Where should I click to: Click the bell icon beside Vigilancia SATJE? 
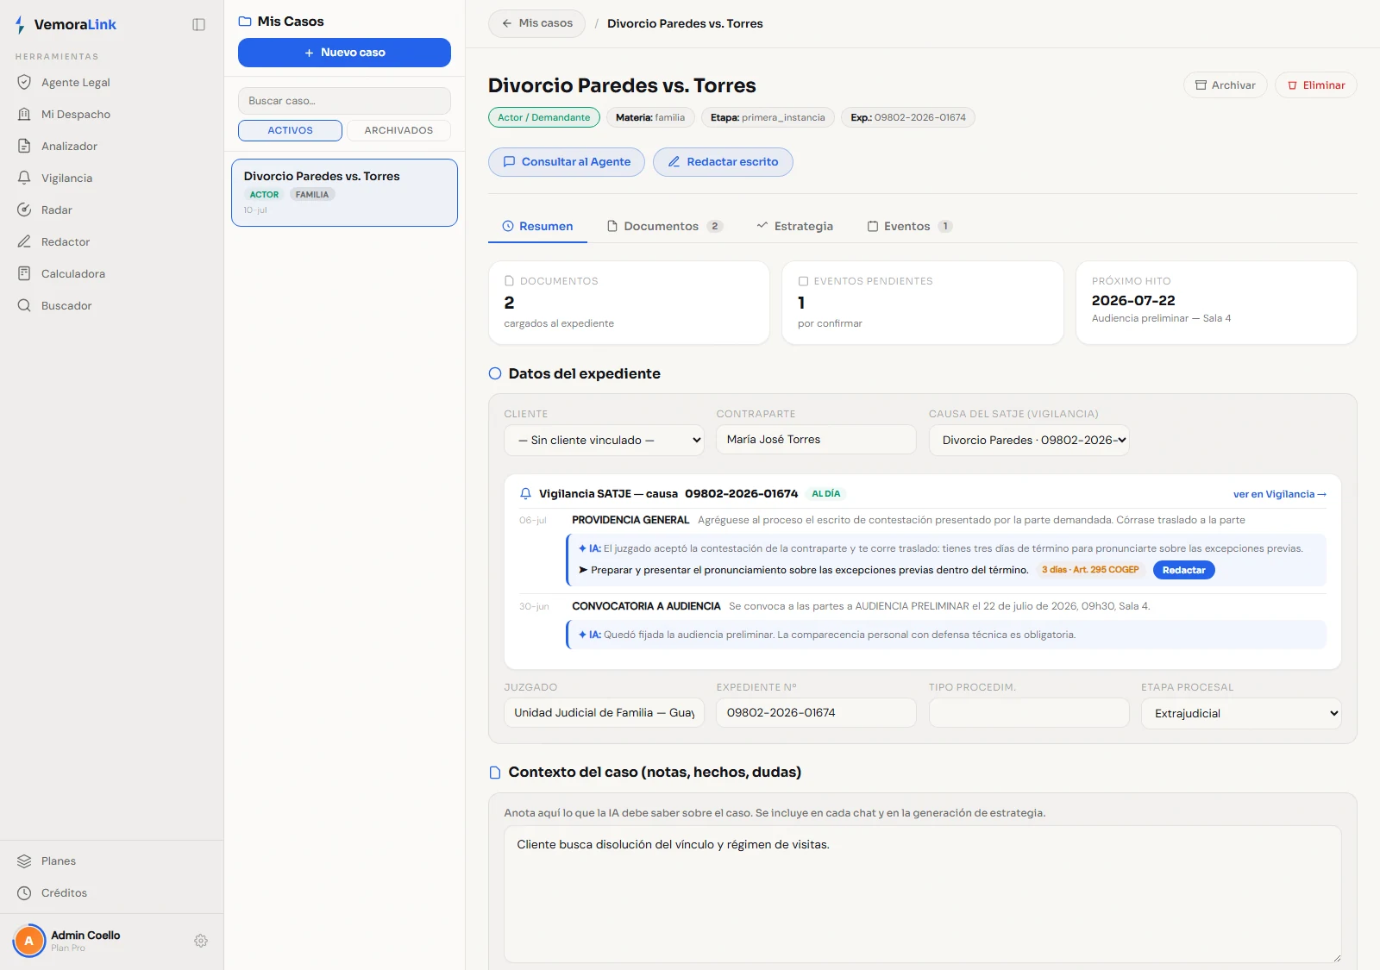pos(525,494)
